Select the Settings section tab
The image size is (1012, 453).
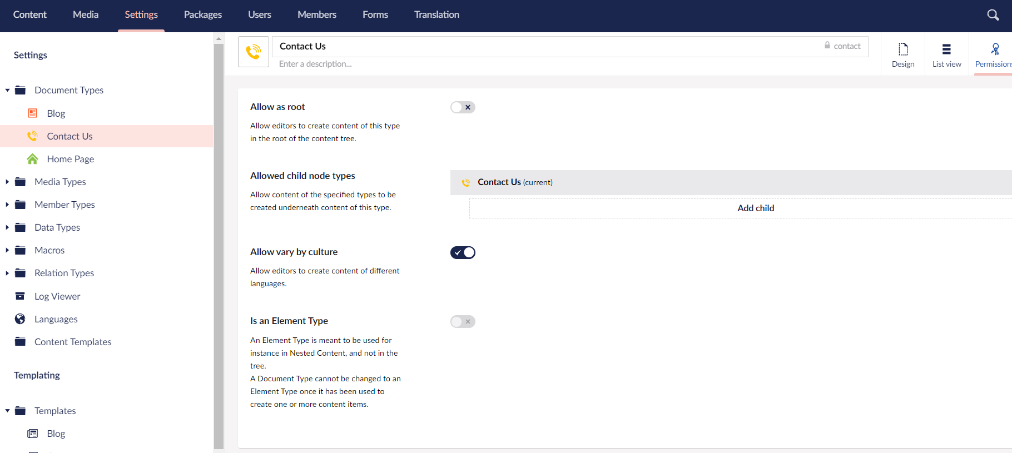pyautogui.click(x=141, y=15)
